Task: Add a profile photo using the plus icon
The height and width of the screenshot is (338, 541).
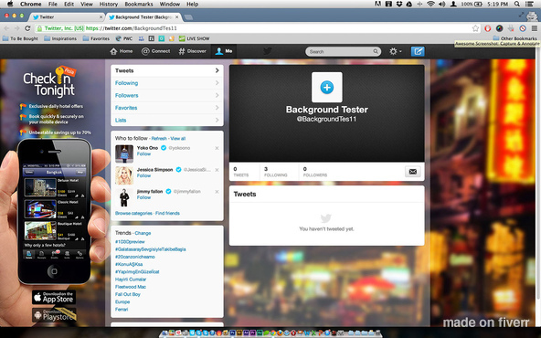Action: click(x=327, y=88)
